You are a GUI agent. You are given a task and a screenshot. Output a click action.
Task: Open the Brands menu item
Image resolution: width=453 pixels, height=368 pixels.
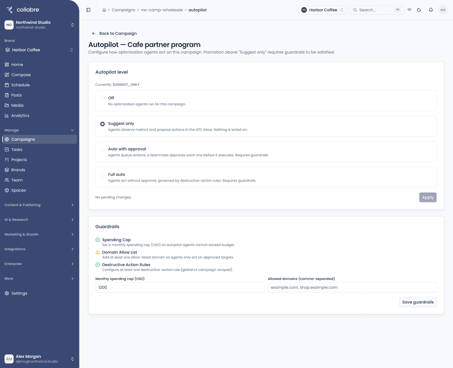(x=40, y=170)
